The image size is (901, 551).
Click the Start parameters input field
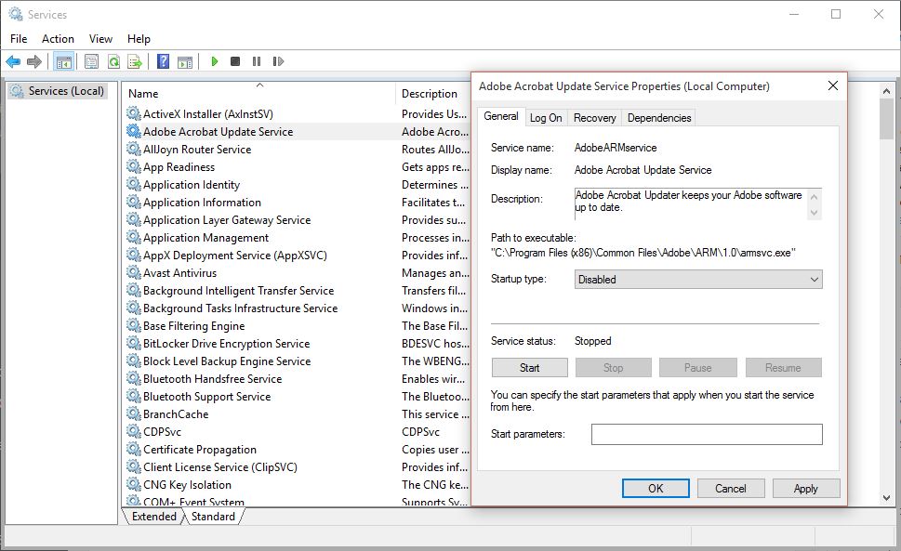(x=707, y=435)
